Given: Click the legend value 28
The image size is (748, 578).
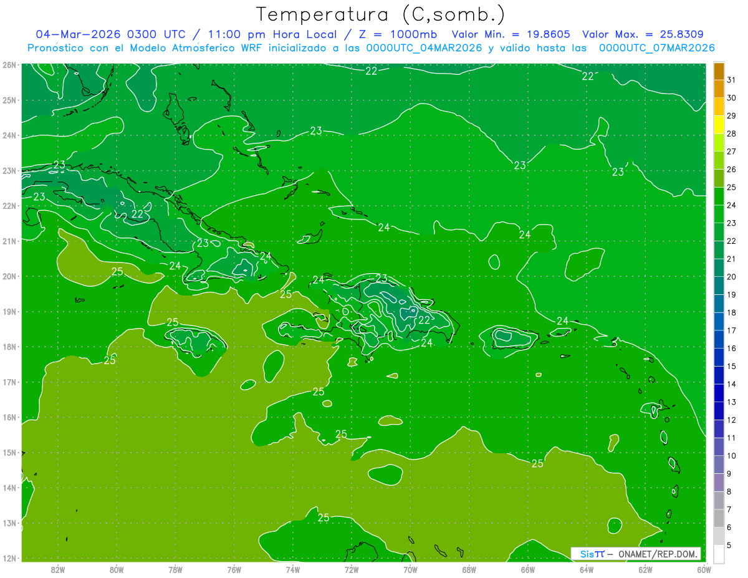Looking at the screenshot, I should [731, 133].
